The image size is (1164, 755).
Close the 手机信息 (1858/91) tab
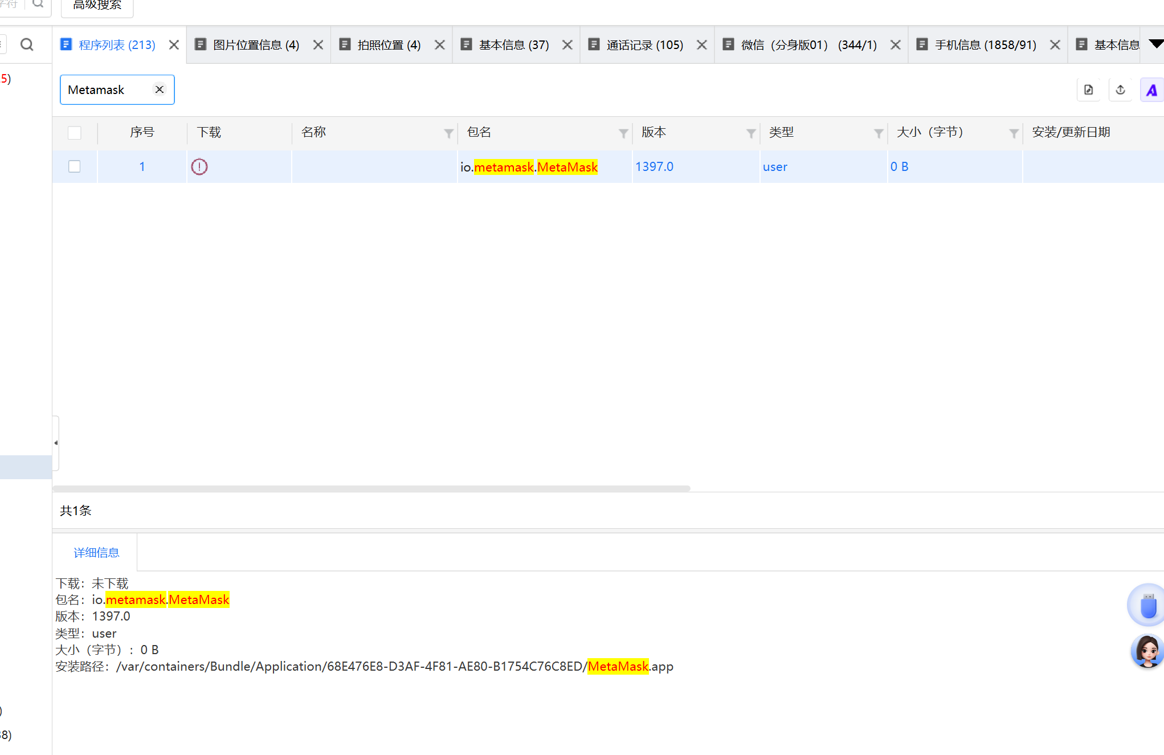[1055, 45]
